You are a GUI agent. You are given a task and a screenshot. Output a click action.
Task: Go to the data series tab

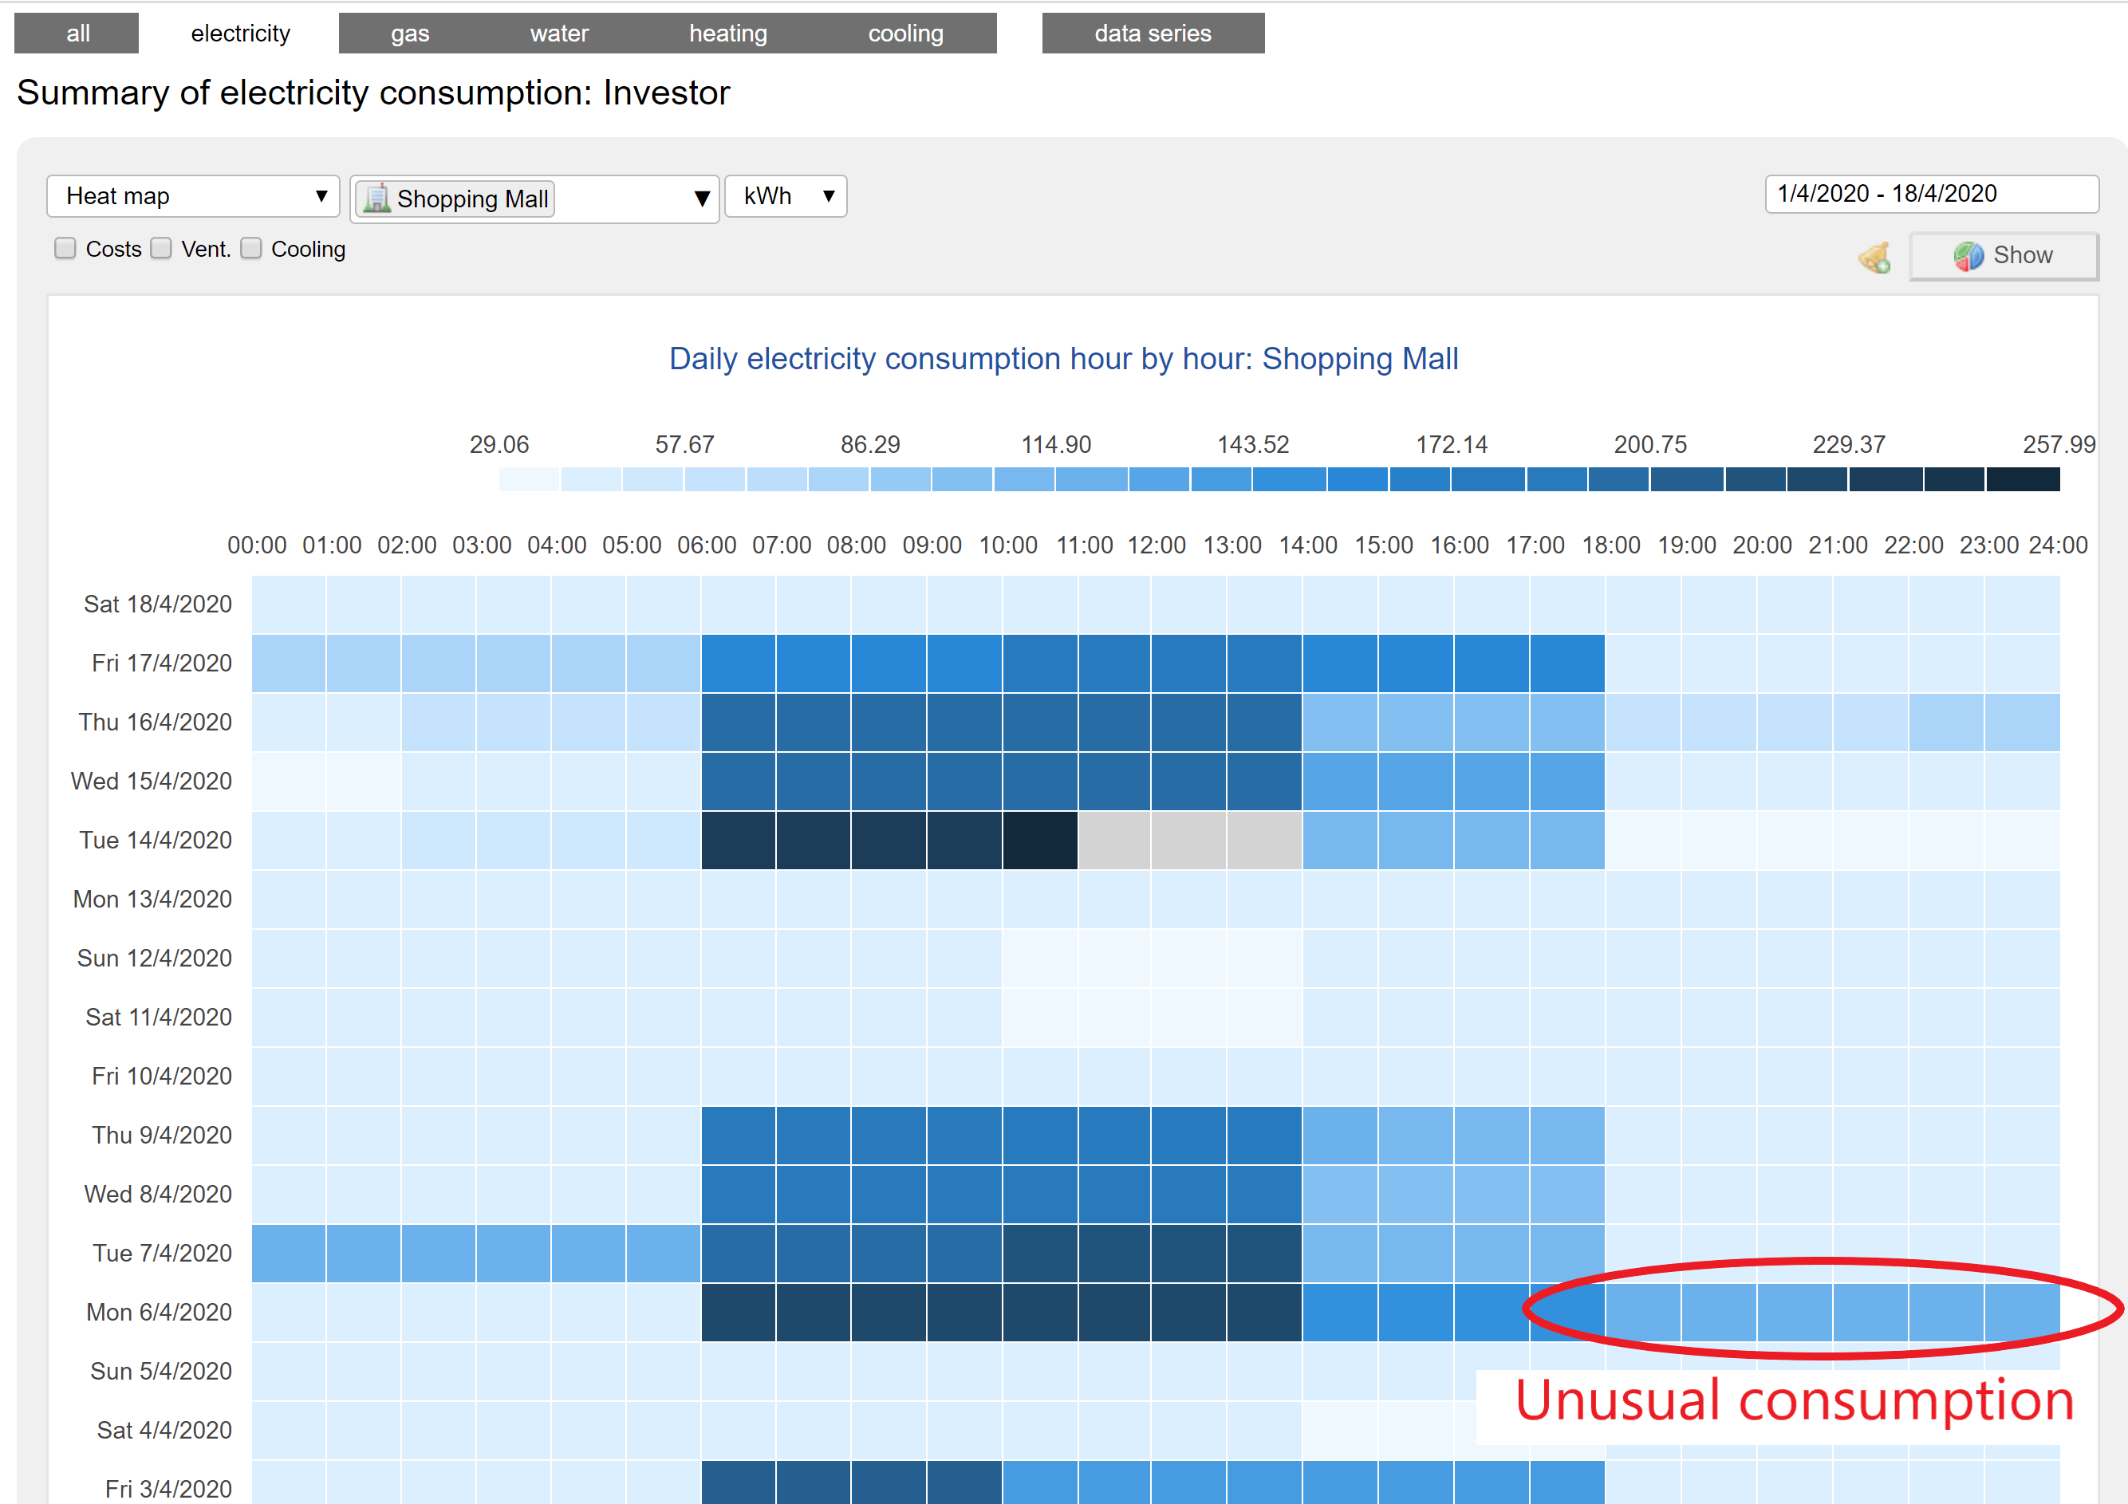tap(1152, 33)
